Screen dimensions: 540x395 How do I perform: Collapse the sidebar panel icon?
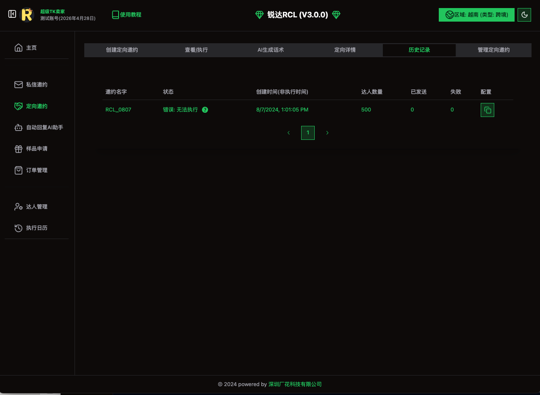tap(12, 14)
